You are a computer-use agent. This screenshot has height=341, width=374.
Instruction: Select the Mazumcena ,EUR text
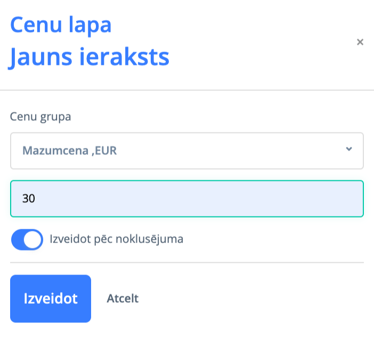(70, 151)
